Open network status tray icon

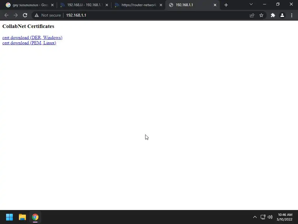click(263, 217)
